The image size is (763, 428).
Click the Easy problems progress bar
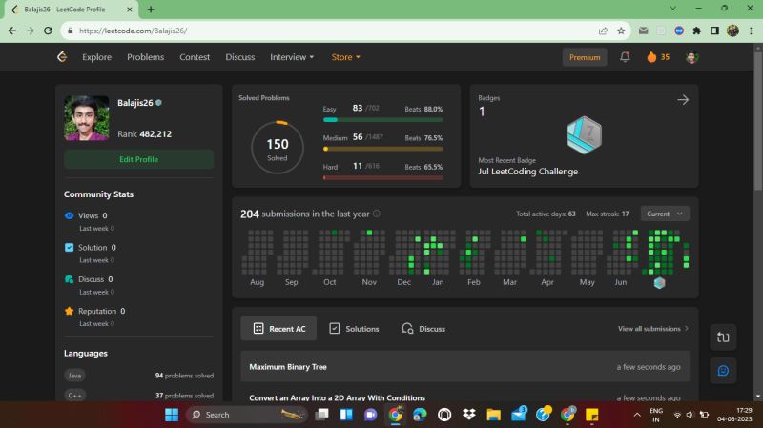[x=383, y=120]
